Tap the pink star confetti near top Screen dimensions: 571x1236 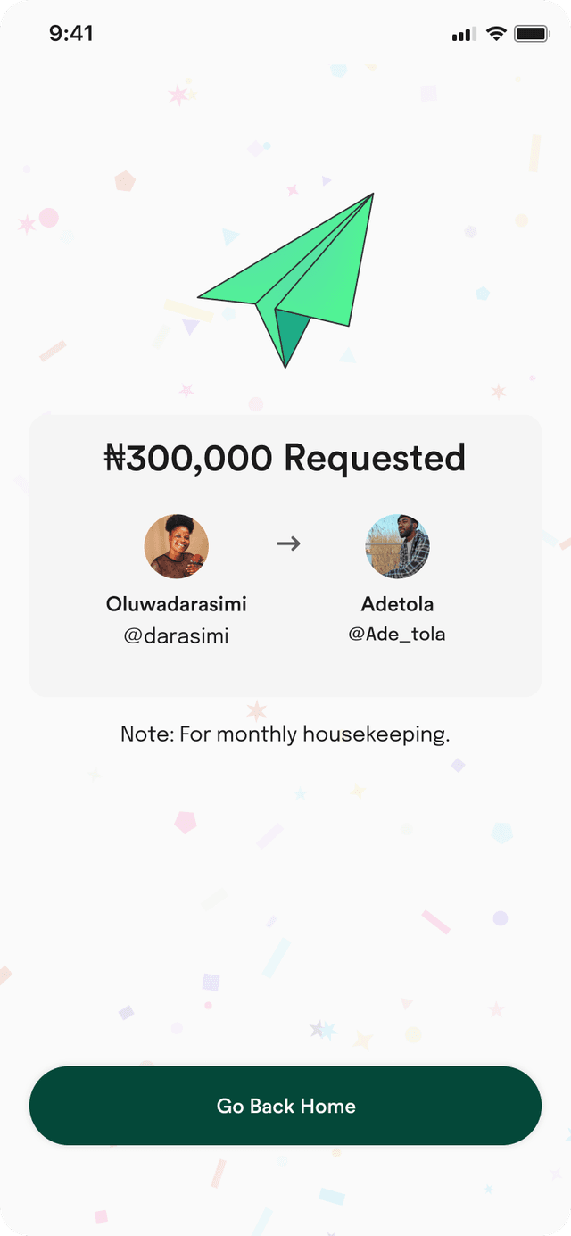[178, 95]
